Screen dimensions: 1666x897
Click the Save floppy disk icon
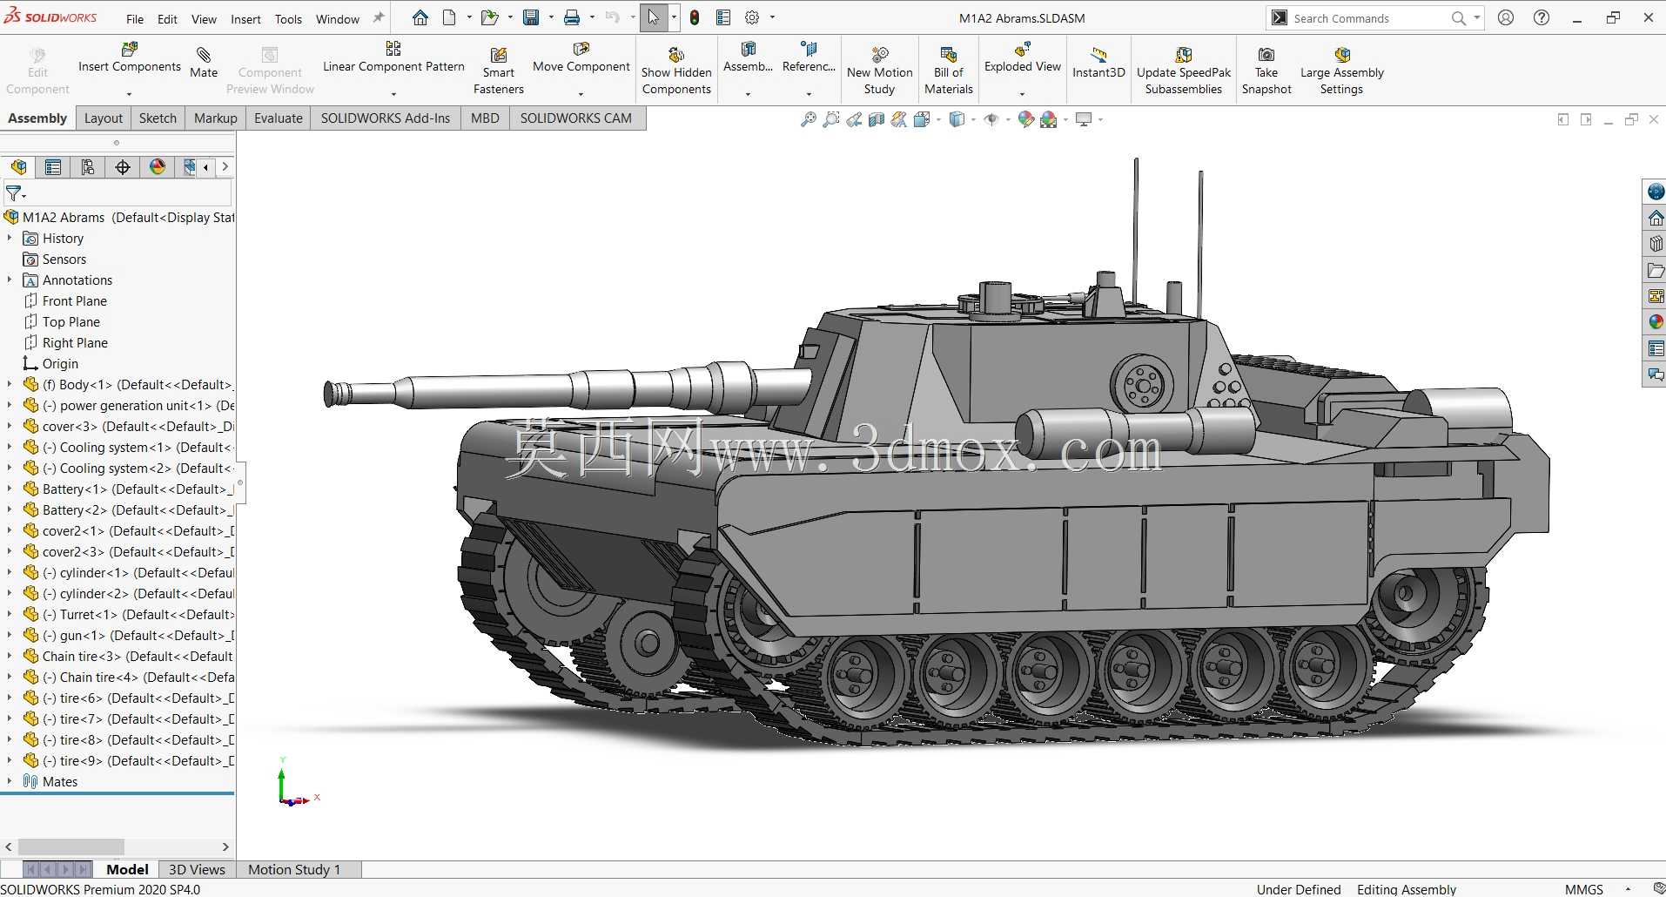[x=531, y=17]
